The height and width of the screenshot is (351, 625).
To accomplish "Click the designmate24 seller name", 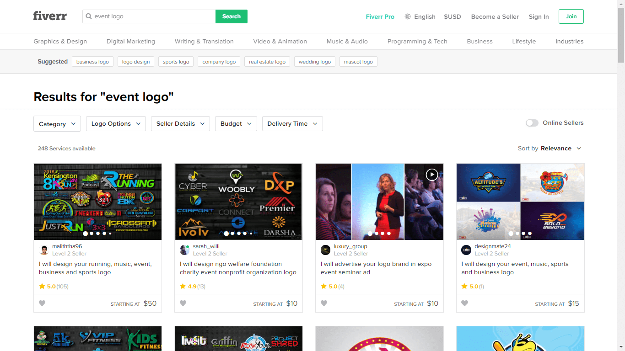I will coord(493,246).
